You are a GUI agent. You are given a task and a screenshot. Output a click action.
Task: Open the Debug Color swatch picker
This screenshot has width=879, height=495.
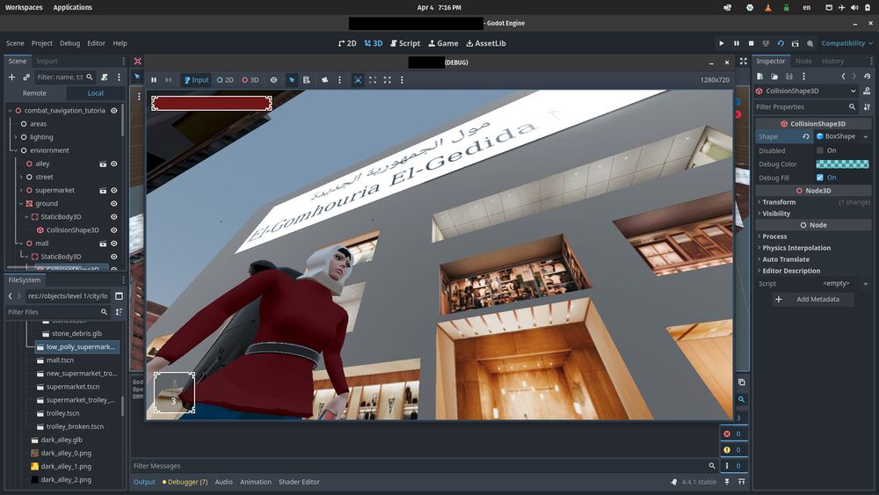pos(842,164)
